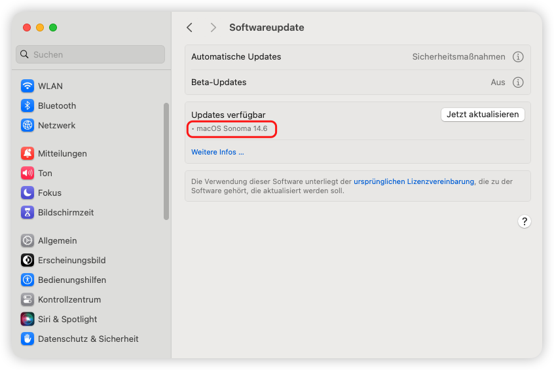554x370 pixels.
Task: Click the Updates verfügbar heading
Action: click(x=229, y=115)
